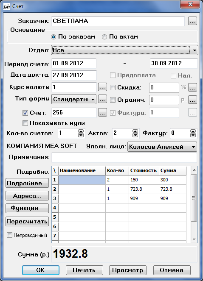Click table scrollbar up arrow

tap(194, 170)
